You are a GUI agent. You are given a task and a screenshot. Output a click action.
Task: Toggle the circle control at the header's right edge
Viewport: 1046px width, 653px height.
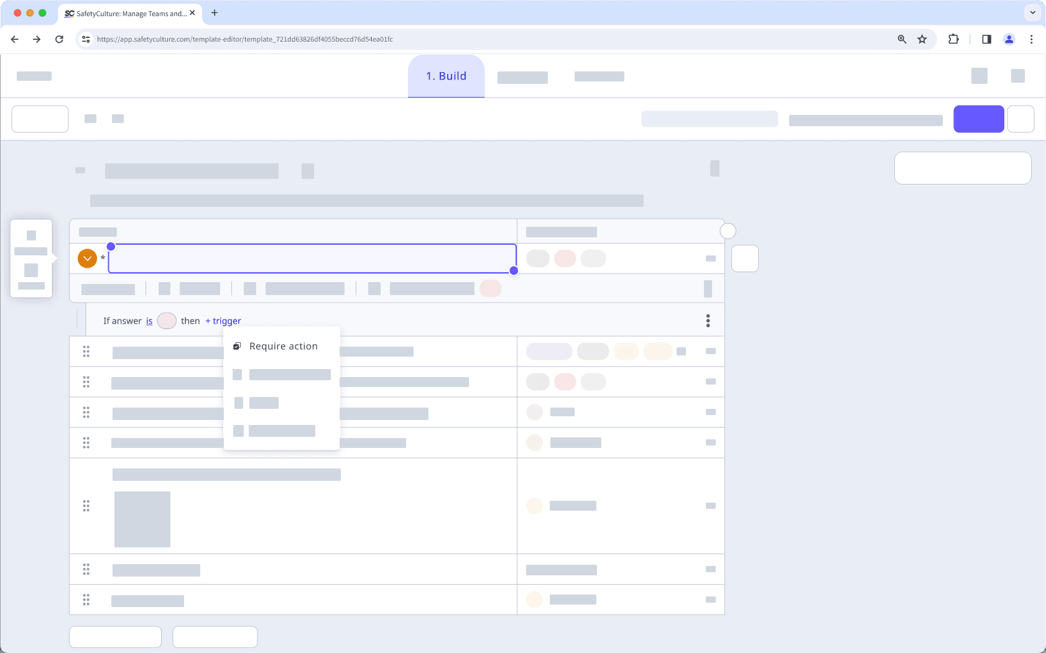coord(728,231)
